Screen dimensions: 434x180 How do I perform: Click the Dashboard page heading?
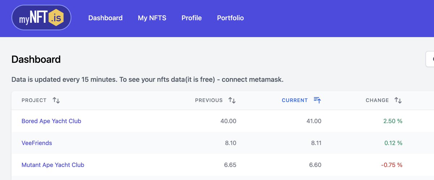(x=36, y=59)
